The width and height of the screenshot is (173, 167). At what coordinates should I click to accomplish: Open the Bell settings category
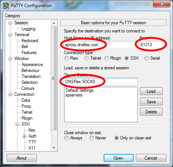pos(25,47)
